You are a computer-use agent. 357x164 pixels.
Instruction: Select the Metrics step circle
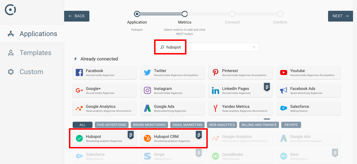coord(185,14)
